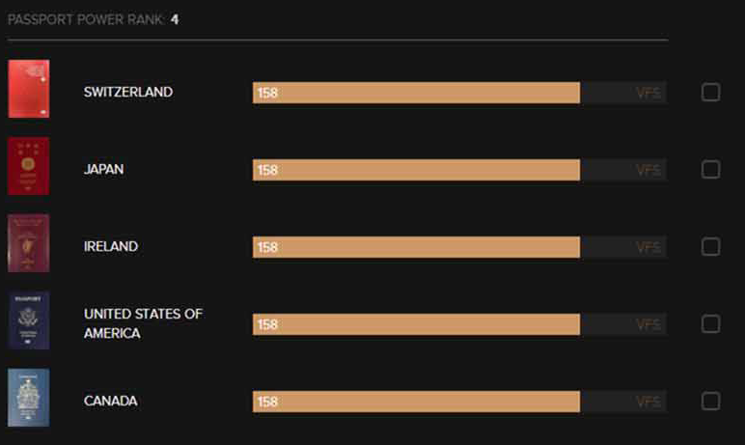Image resolution: width=745 pixels, height=445 pixels.
Task: Open the United States of America link
Action: (x=143, y=323)
